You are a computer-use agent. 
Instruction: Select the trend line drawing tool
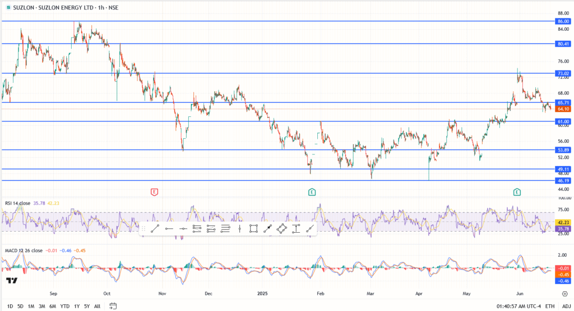click(x=154, y=228)
